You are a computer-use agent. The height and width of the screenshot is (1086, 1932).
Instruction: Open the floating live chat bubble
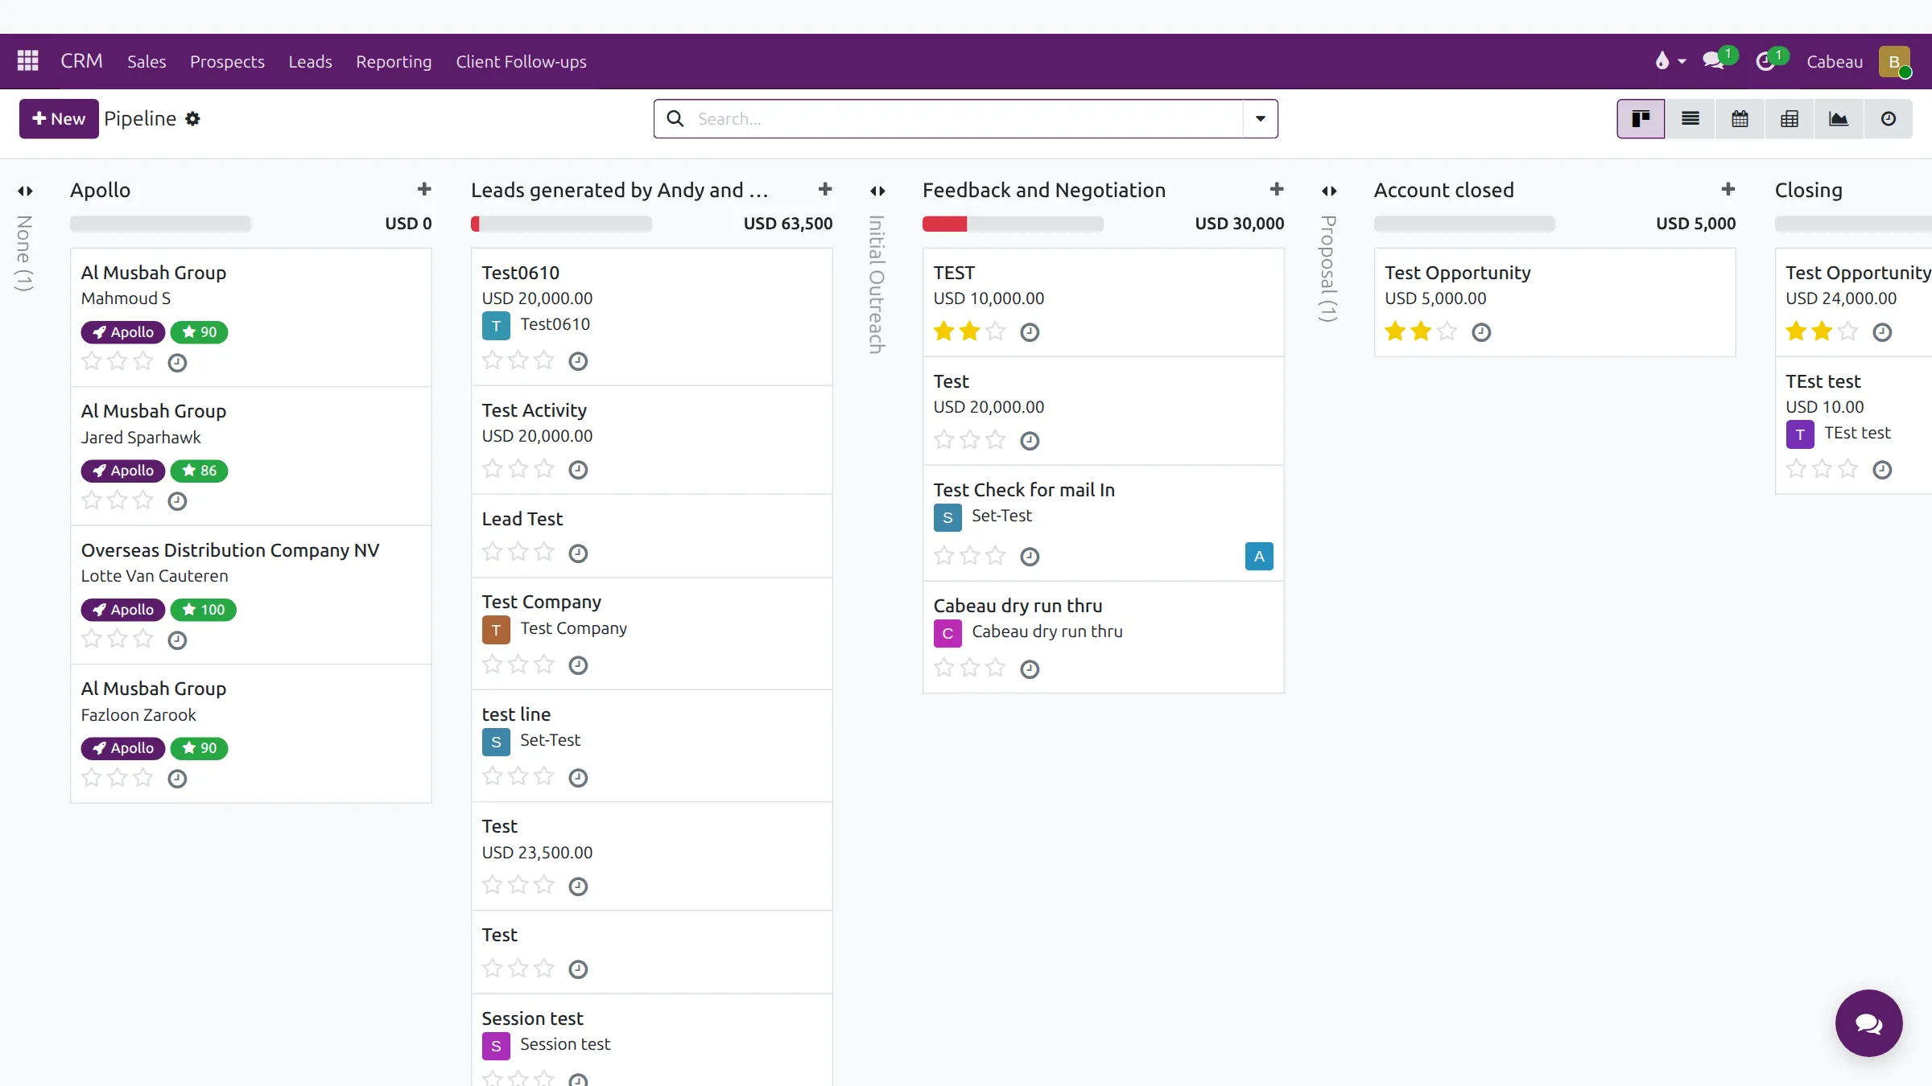click(x=1869, y=1023)
